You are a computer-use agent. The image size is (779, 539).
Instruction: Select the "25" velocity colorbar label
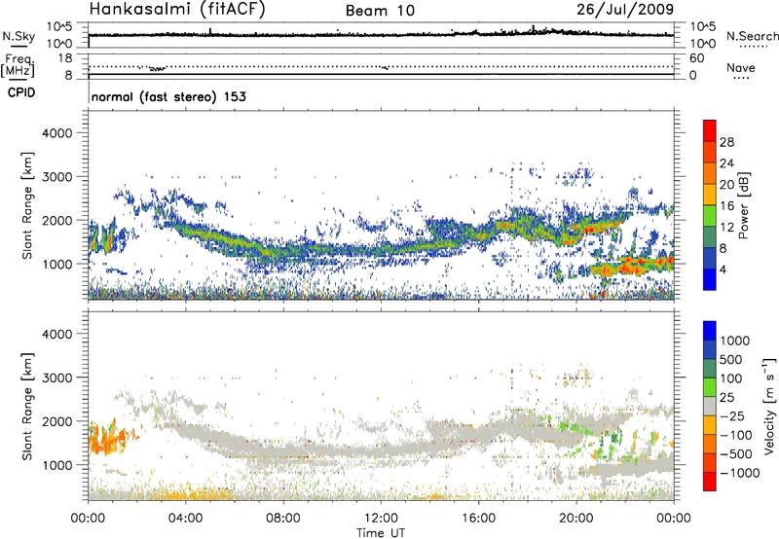coord(726,398)
